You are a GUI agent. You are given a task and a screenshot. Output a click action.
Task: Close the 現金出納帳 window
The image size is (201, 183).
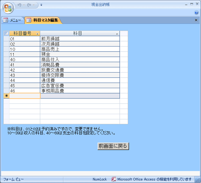coord(197,4)
